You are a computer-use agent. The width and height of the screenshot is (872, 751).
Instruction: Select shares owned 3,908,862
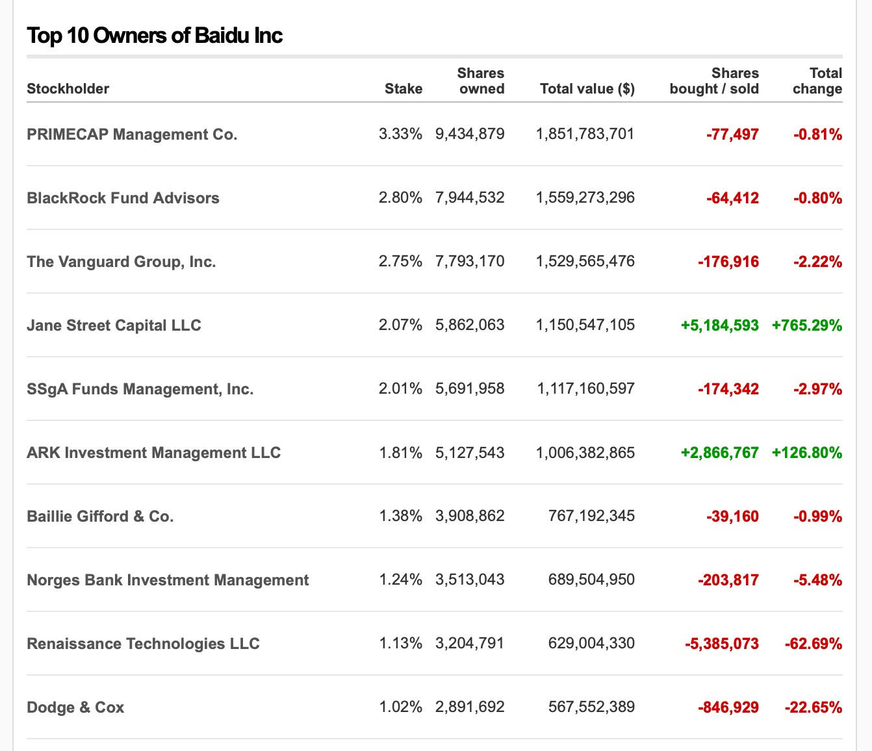coord(470,516)
